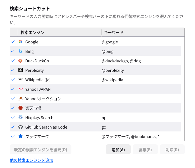Image resolution: width=195 pixels, height=168 pixels.
Task: Select the Perplexity icon in the list
Action: [x=21, y=70]
